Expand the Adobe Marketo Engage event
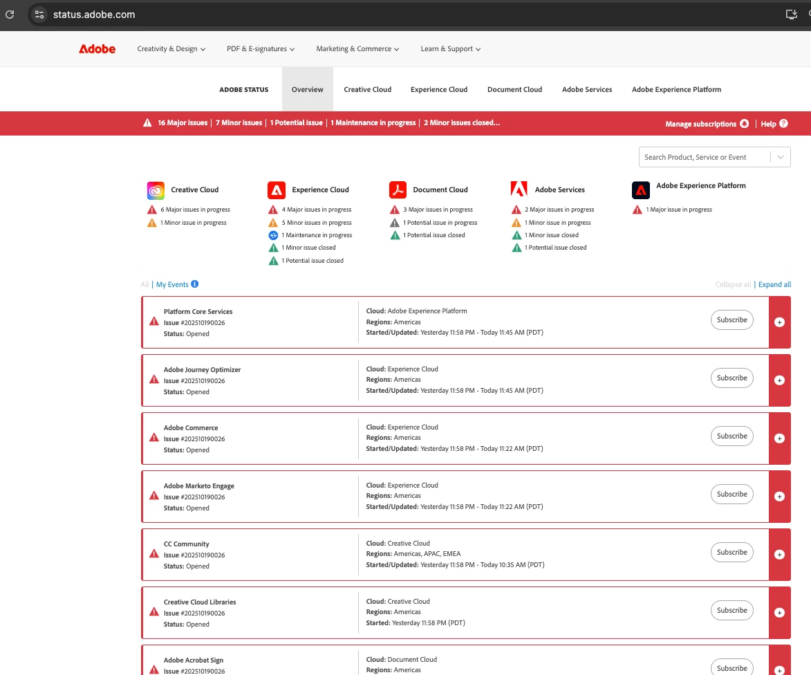 [779, 497]
